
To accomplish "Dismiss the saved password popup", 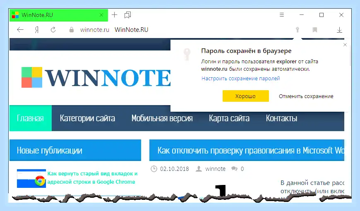I will click(345, 45).
